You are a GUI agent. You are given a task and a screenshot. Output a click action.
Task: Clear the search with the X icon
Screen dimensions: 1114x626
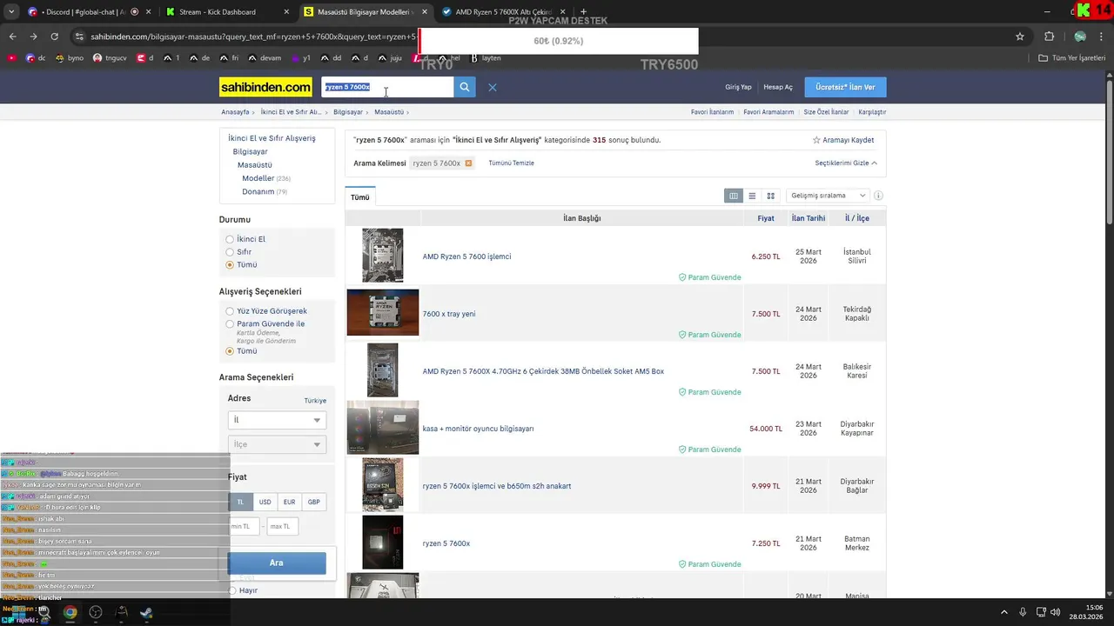493,87
